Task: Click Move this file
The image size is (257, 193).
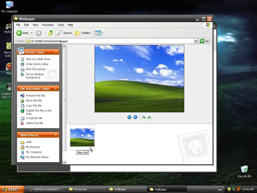Action: coord(34,101)
